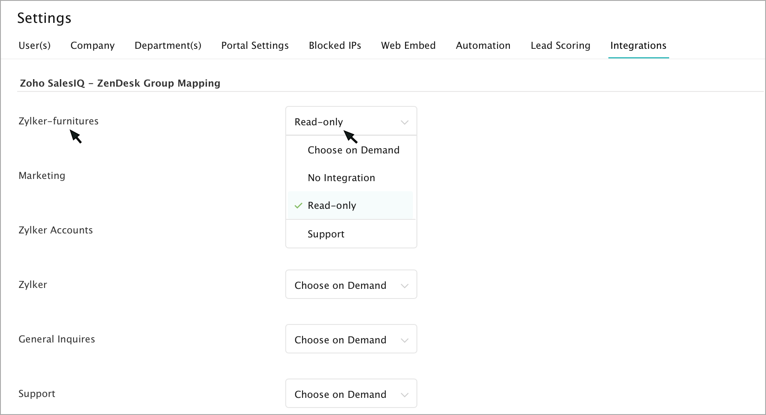Open the Blocked IPs tab
This screenshot has height=415, width=766.
click(335, 46)
